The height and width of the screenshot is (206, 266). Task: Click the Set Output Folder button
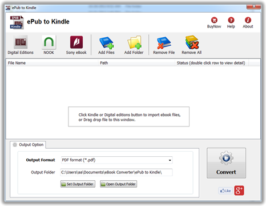[78, 184]
